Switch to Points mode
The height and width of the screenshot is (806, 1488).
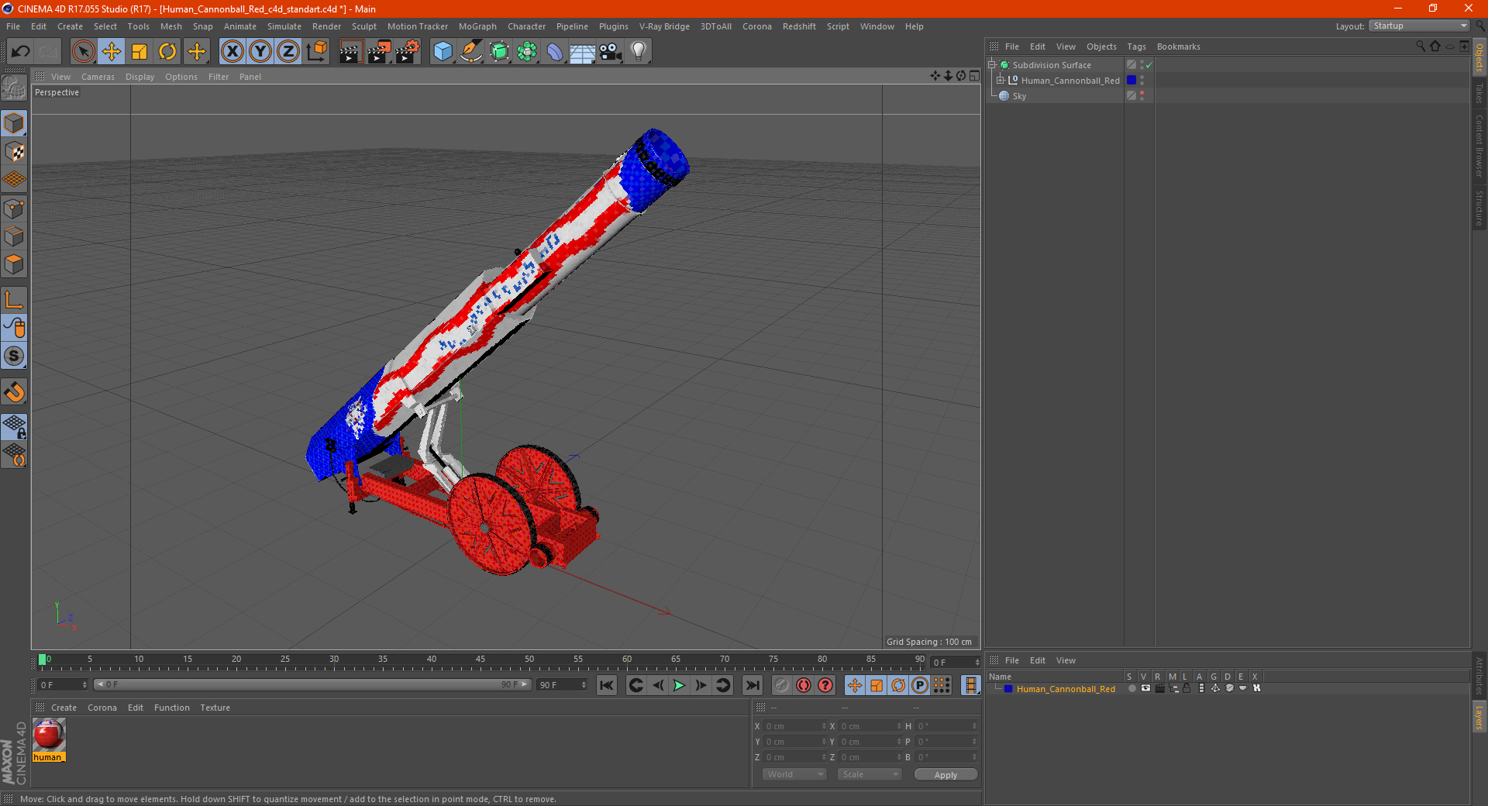click(x=14, y=208)
